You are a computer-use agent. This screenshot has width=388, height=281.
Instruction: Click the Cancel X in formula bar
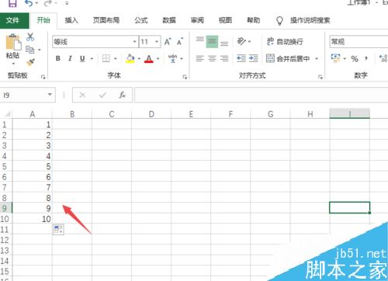tap(82, 95)
